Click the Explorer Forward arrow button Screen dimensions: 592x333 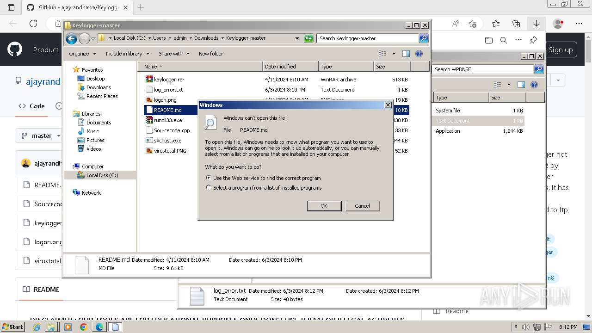coord(84,38)
